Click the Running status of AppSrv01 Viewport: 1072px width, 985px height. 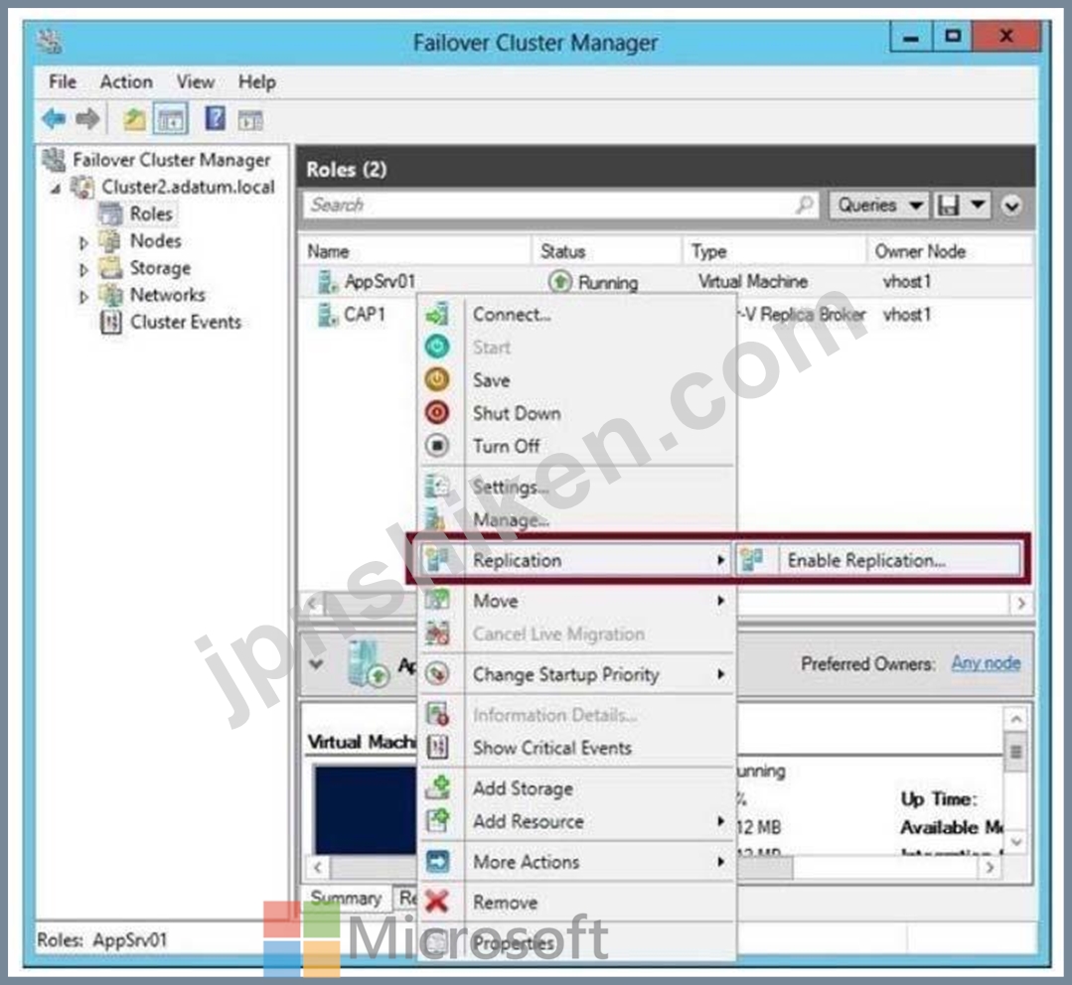pyautogui.click(x=608, y=282)
